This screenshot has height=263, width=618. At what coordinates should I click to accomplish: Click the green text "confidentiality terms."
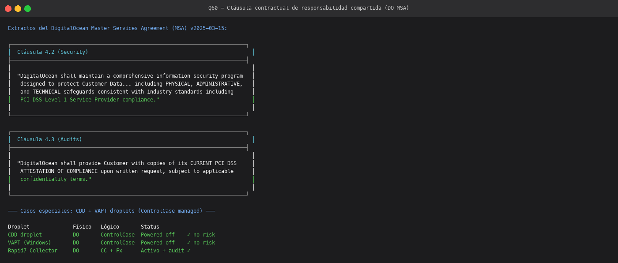click(x=56, y=179)
